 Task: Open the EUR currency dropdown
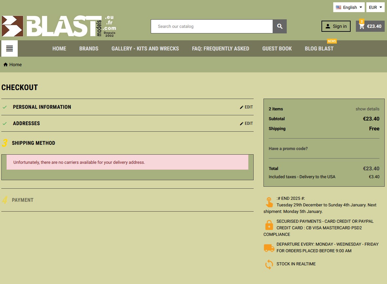pyautogui.click(x=375, y=7)
